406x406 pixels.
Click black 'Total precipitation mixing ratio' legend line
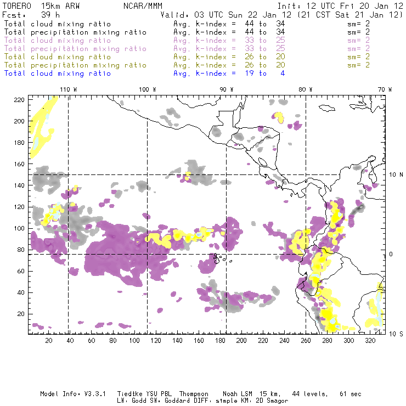click(75, 32)
